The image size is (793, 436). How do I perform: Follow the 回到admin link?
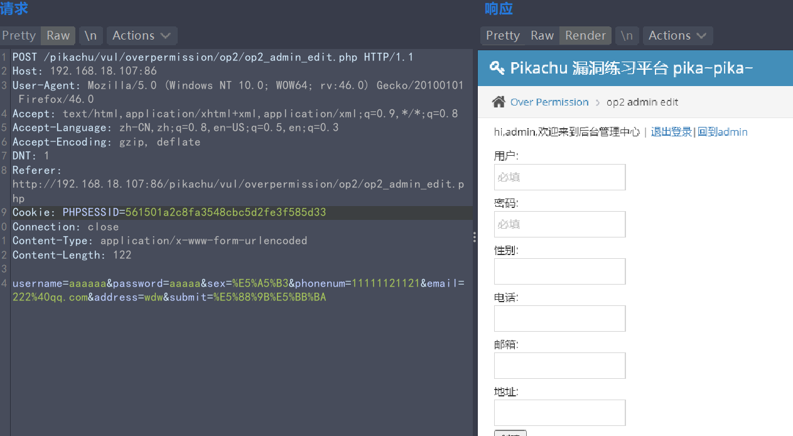[723, 132]
